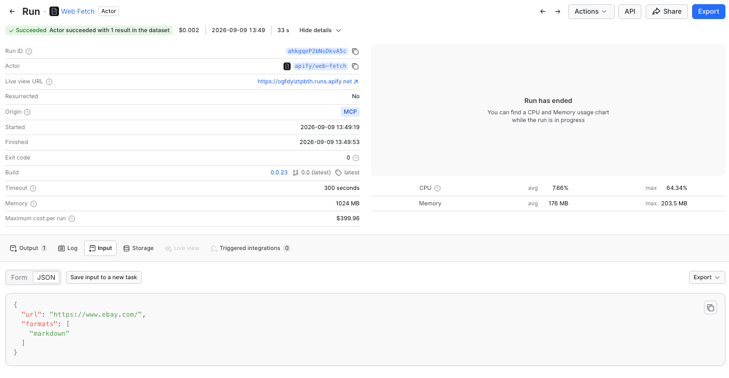The width and height of the screenshot is (729, 378).
Task: Click the apify/web-fetch actor chip
Action: (320, 66)
